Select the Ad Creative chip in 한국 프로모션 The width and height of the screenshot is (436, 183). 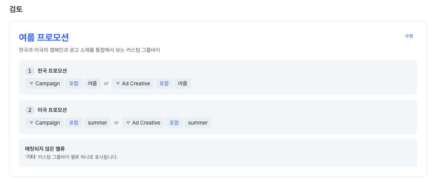point(133,83)
